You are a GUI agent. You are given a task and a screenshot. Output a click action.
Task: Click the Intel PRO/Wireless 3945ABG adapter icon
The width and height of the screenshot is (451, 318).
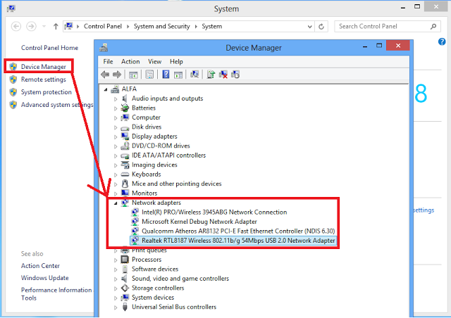pyautogui.click(x=135, y=212)
